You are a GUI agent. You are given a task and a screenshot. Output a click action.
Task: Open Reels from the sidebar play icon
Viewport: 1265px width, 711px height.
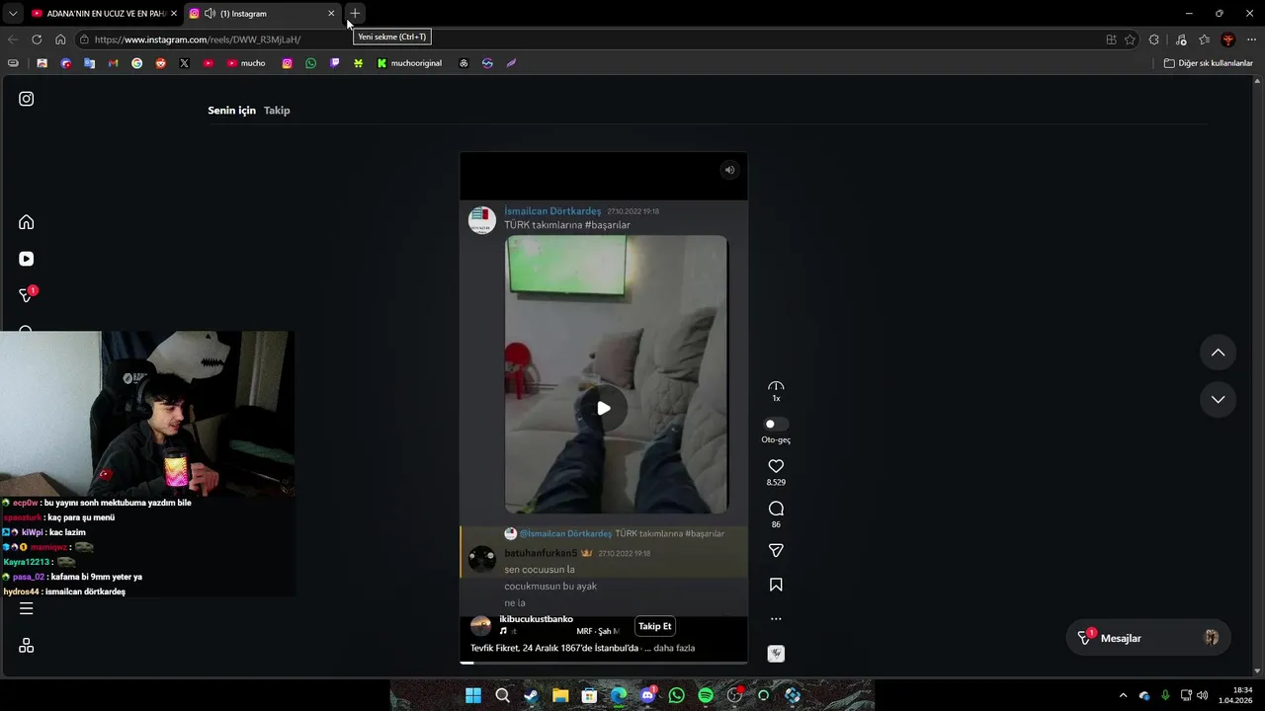(x=27, y=259)
